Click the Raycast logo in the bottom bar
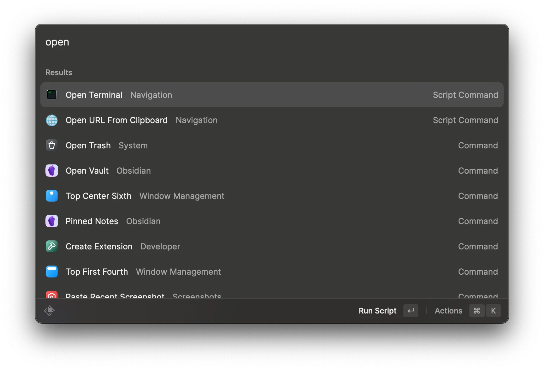544x370 pixels. pos(49,311)
